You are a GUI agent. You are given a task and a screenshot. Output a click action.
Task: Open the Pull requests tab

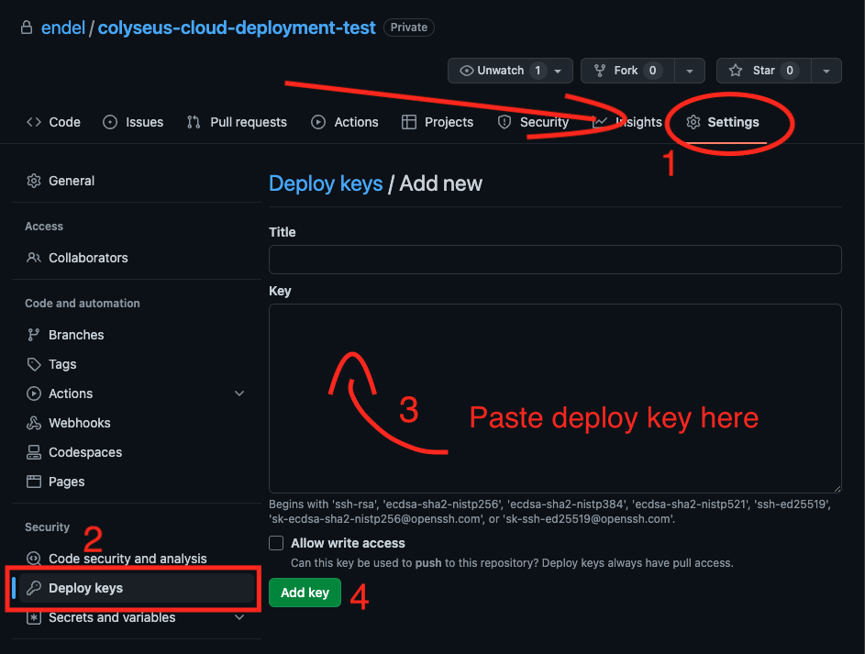click(237, 122)
